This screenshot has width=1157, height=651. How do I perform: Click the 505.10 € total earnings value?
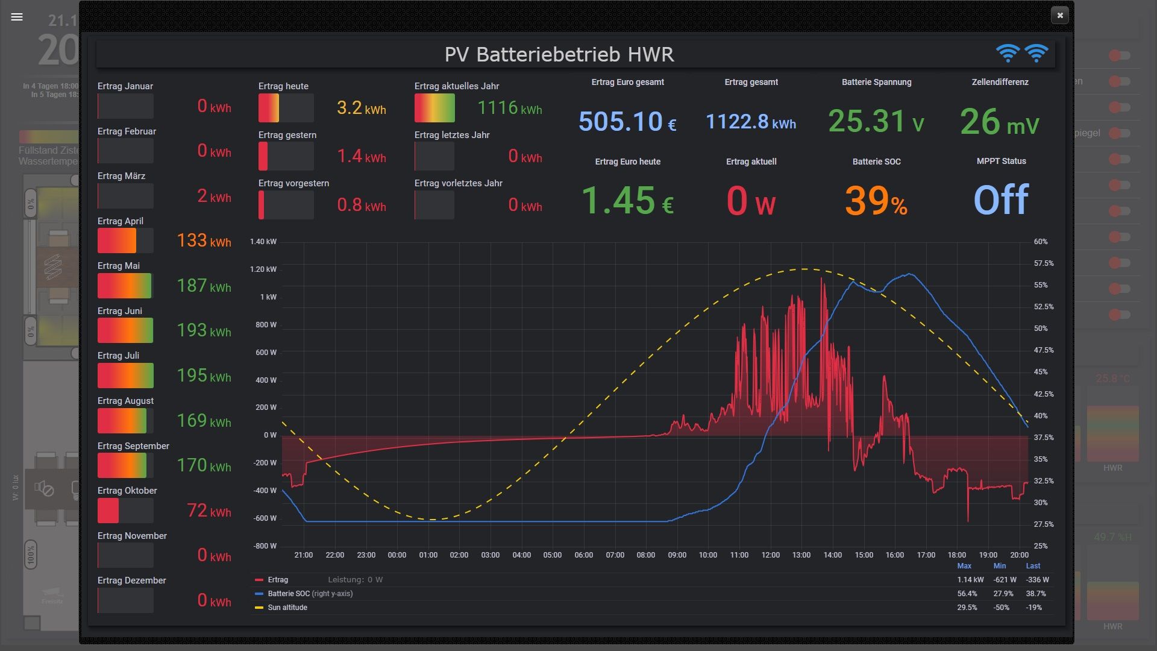pyautogui.click(x=627, y=122)
